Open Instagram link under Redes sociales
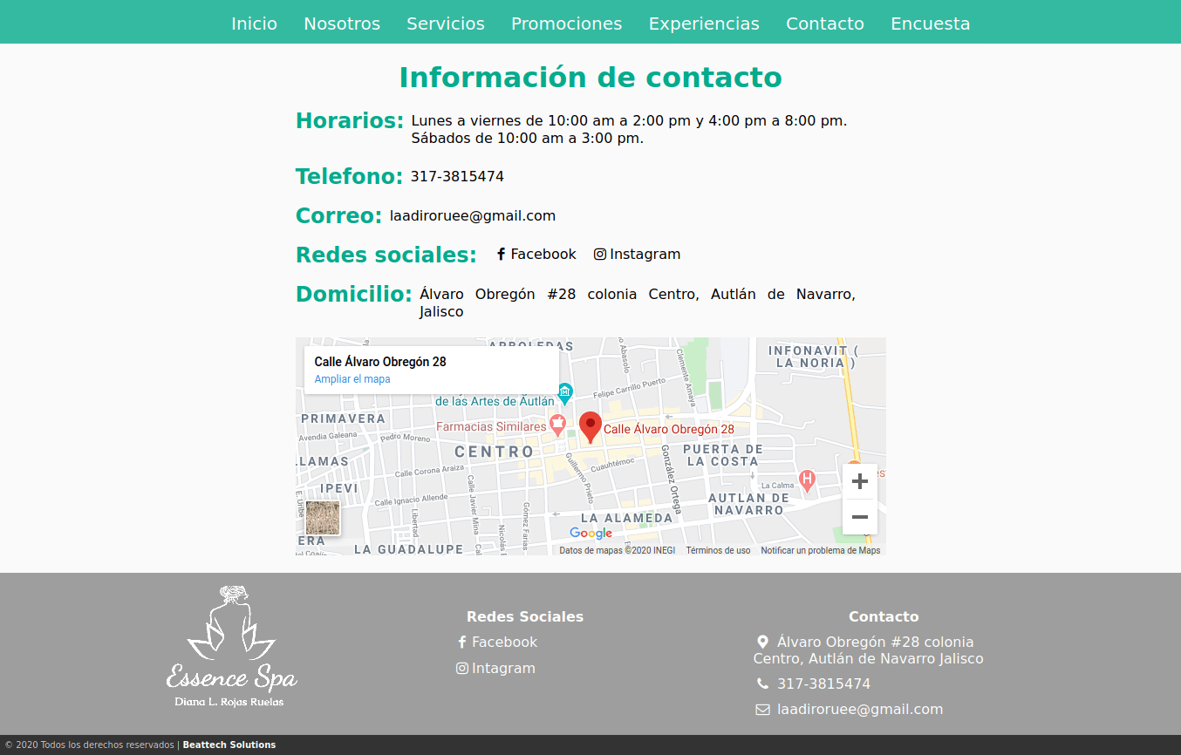This screenshot has width=1181, height=755. [x=638, y=254]
